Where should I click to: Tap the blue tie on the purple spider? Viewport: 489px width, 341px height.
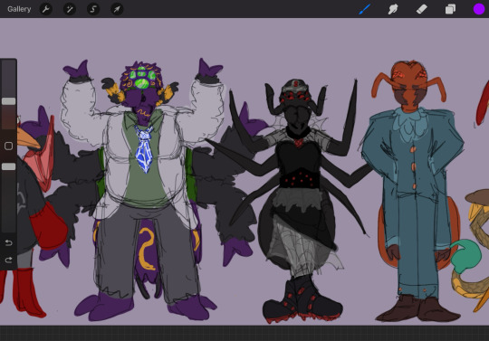tap(144, 148)
